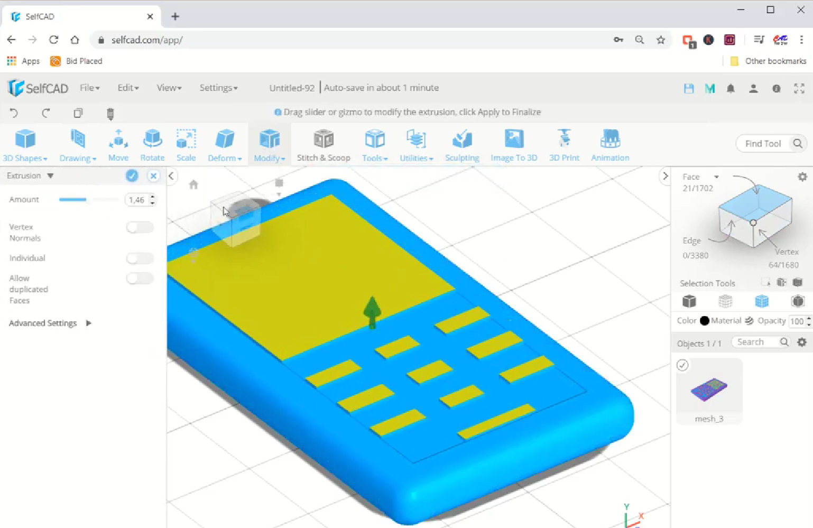Viewport: 813px width, 528px height.
Task: Click the Redo arrow icon
Action: (46, 113)
